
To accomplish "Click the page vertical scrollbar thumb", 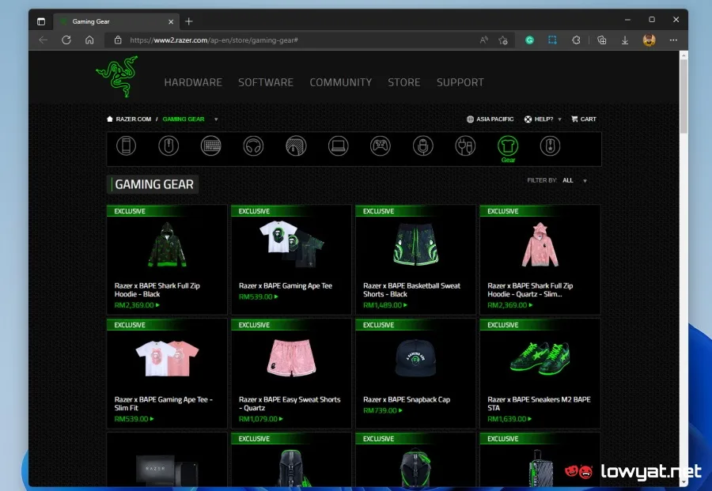I will click(684, 96).
